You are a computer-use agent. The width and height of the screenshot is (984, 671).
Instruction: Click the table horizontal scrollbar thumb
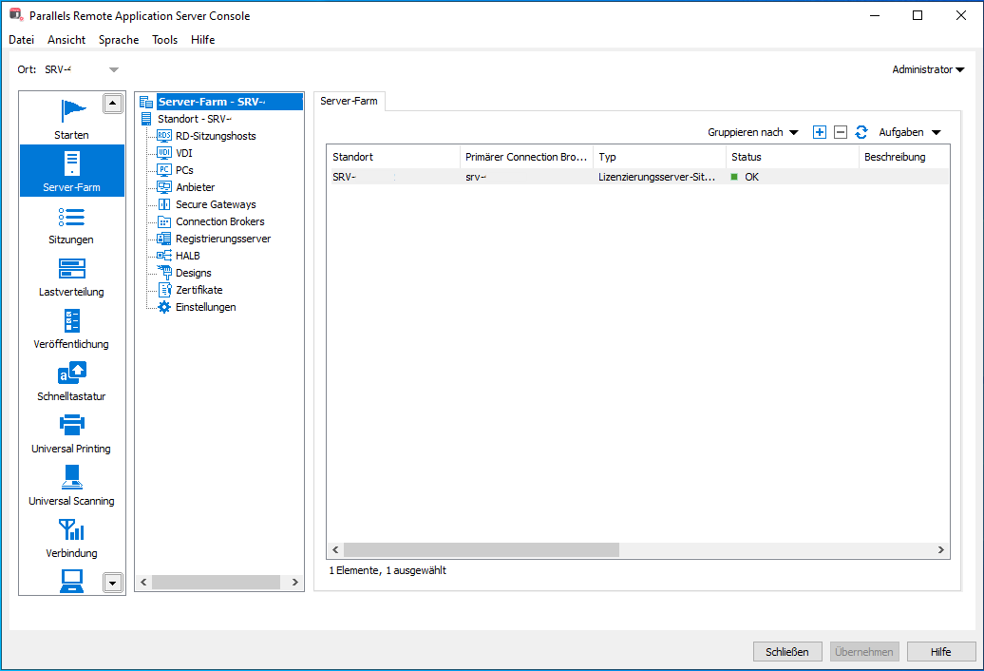click(482, 550)
